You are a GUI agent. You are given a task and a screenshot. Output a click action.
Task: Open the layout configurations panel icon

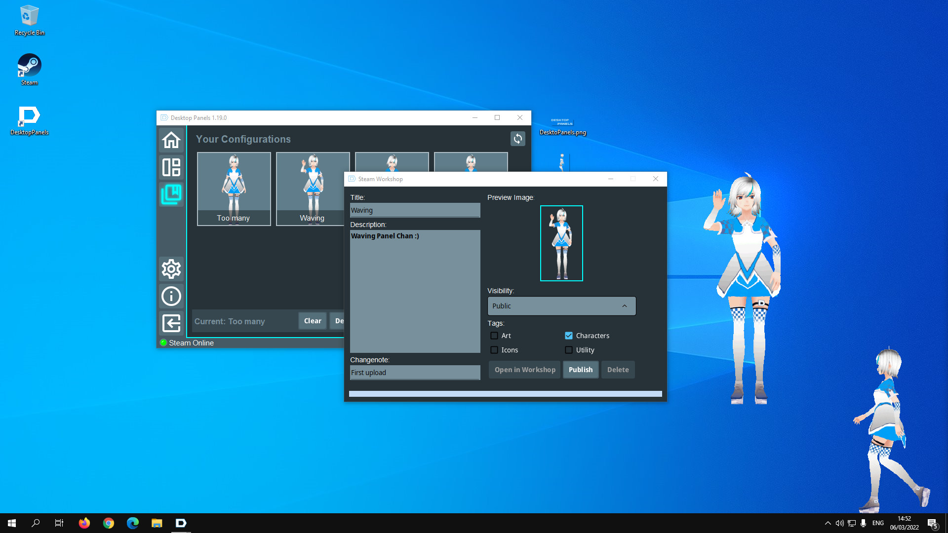pyautogui.click(x=171, y=167)
